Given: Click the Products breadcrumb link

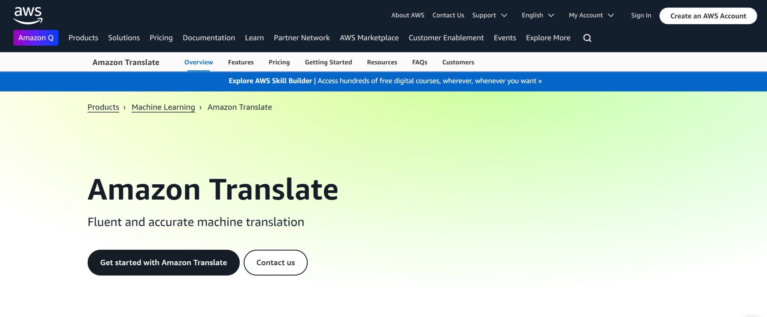Looking at the screenshot, I should click(x=103, y=107).
